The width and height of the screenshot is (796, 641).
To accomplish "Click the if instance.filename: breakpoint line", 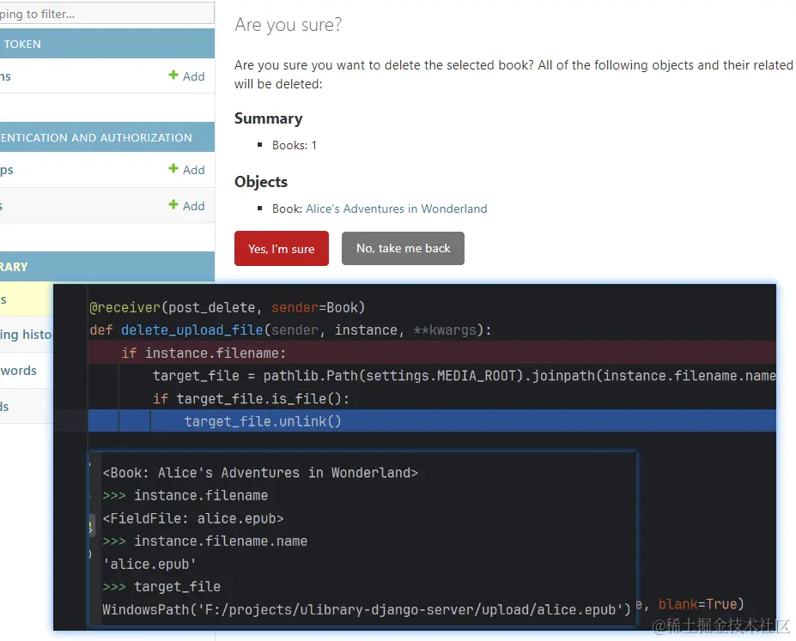I will (432, 353).
